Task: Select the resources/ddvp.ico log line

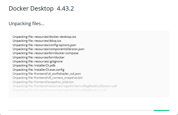Action: (37, 41)
